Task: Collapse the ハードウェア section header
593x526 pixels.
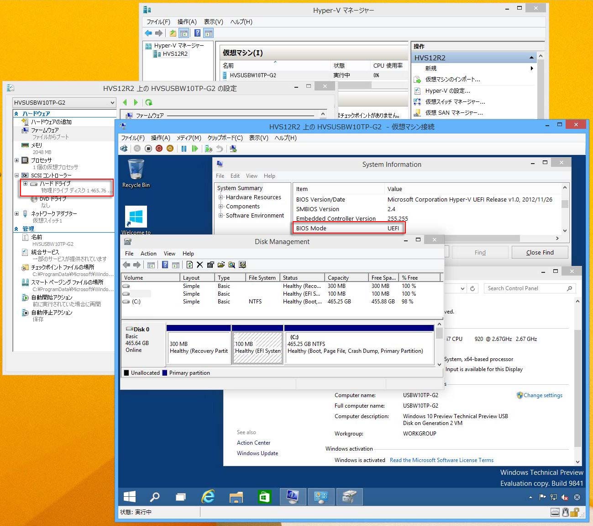Action: 16,113
